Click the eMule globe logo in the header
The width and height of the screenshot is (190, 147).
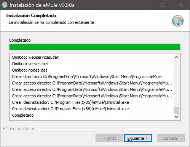(x=178, y=21)
